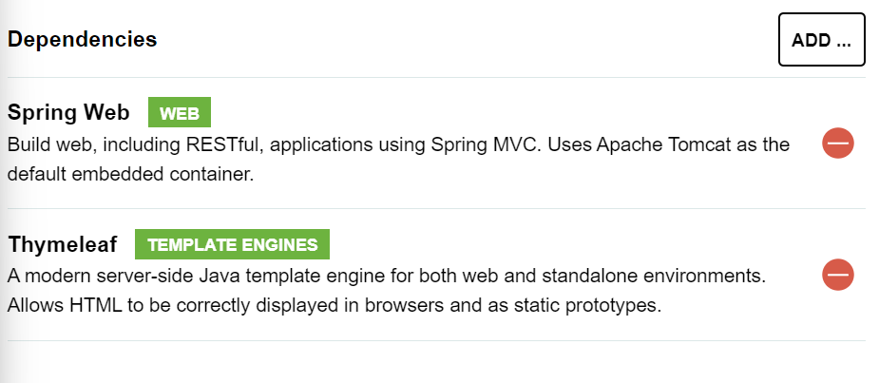This screenshot has height=383, width=879.
Task: Remove the Thymeleaf dependency
Action: click(x=838, y=275)
